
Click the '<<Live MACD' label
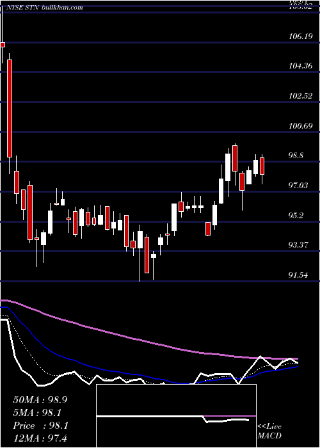[269, 431]
